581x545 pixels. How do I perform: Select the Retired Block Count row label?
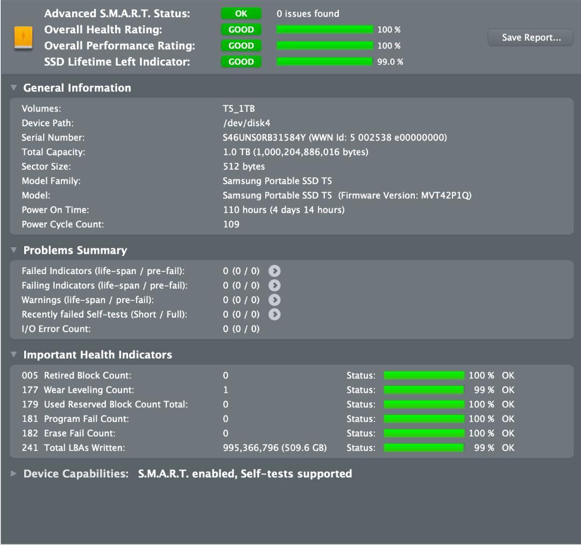pos(76,376)
